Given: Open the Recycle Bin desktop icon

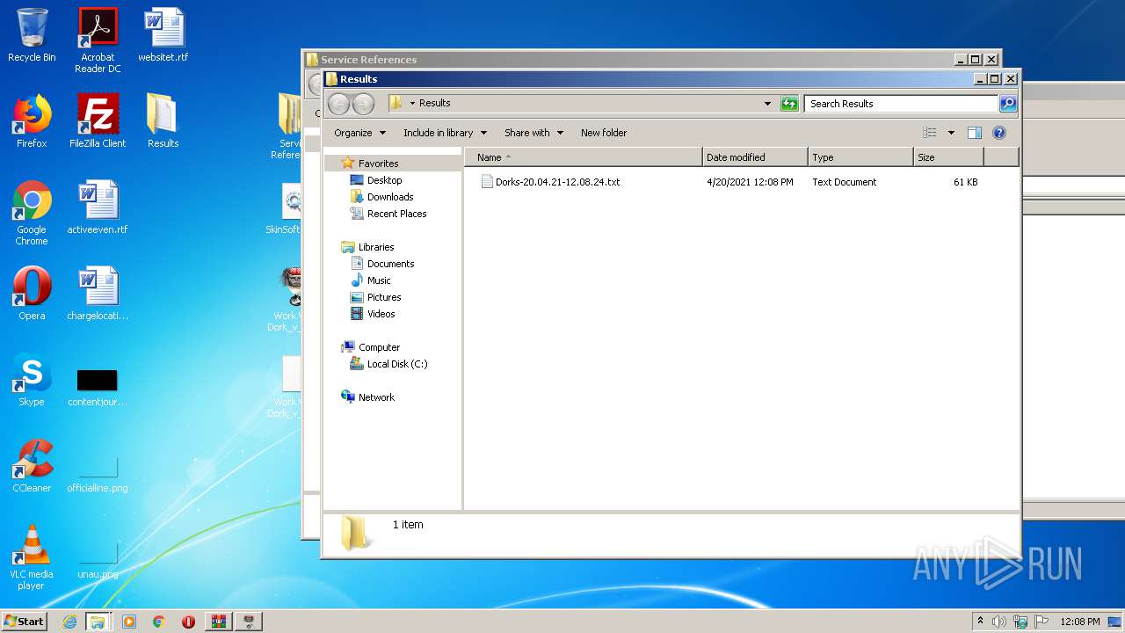Looking at the screenshot, I should point(32,35).
